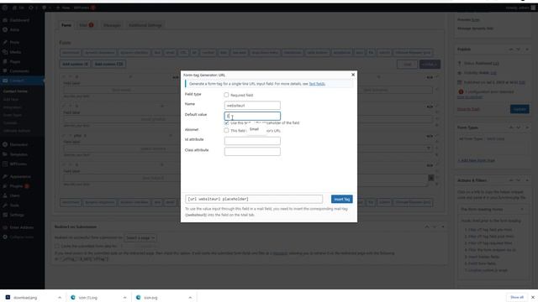Open Plugins in the sidebar

click(x=16, y=186)
